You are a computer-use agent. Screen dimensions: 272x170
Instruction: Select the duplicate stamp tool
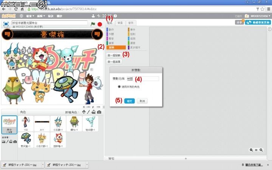pyautogui.click(x=93, y=16)
